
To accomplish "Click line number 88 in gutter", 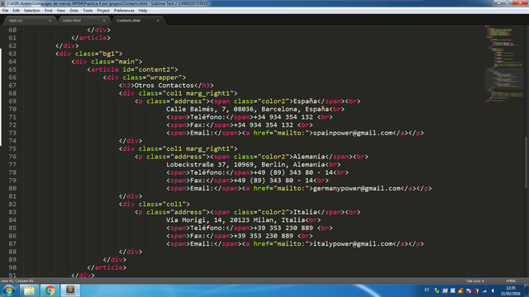I will pos(12,252).
